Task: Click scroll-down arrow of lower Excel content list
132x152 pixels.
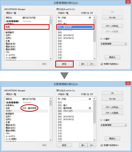Action: (x=94, y=140)
